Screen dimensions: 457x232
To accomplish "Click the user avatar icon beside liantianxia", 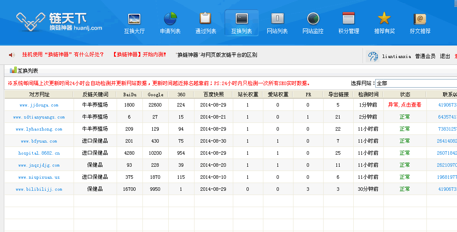I will click(373, 56).
